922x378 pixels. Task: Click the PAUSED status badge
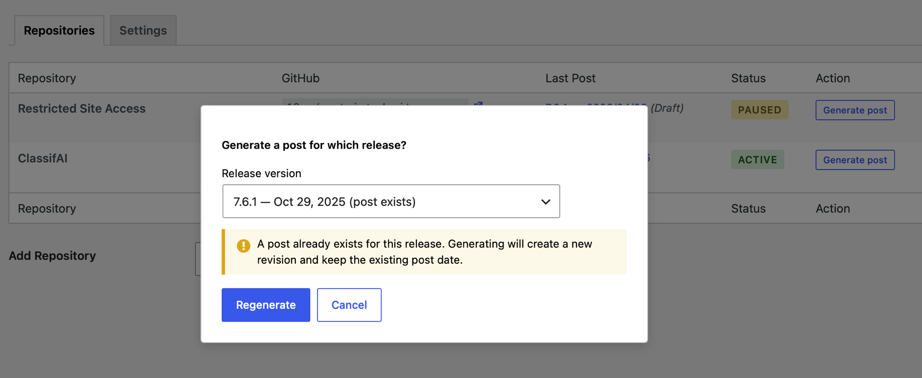point(759,110)
